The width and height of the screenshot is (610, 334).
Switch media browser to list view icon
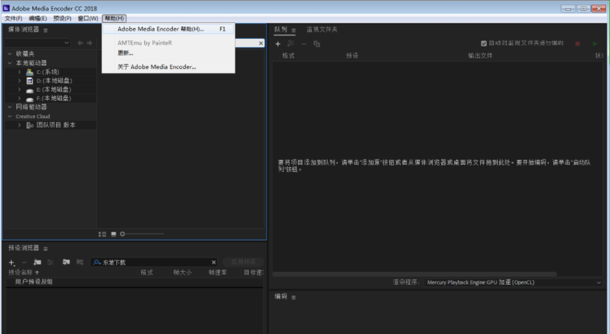point(103,234)
